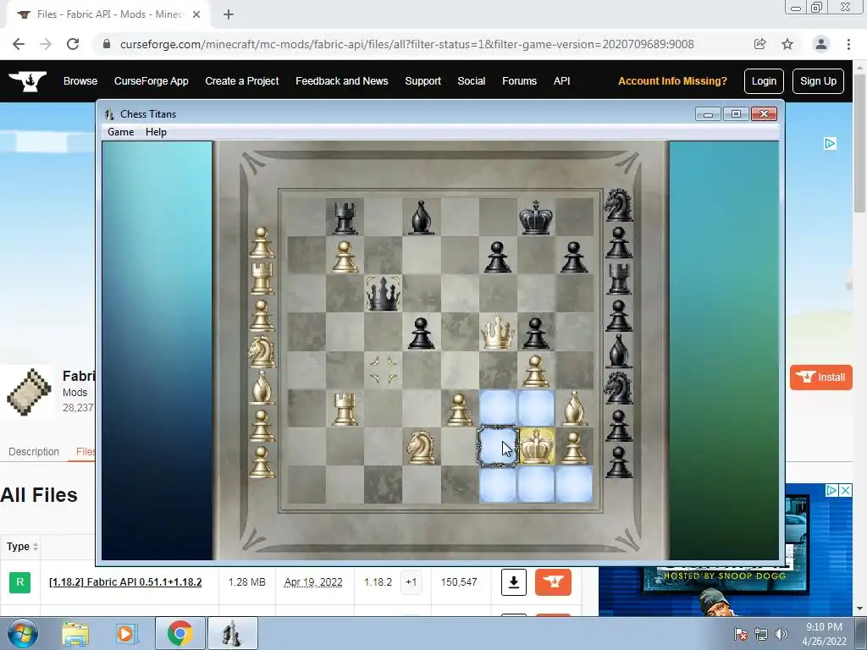Screen dimensions: 867x650
Task: Click the Login button
Action: [x=764, y=81]
